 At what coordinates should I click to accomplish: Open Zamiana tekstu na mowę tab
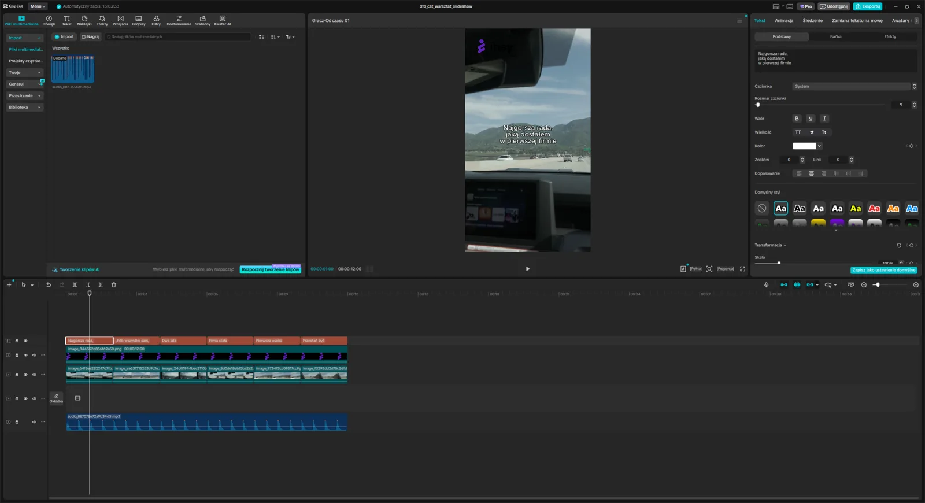click(x=857, y=20)
